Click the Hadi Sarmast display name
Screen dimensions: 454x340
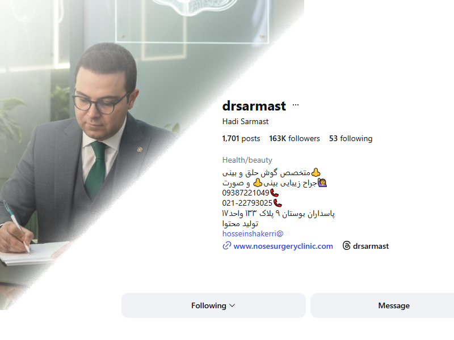click(x=245, y=121)
